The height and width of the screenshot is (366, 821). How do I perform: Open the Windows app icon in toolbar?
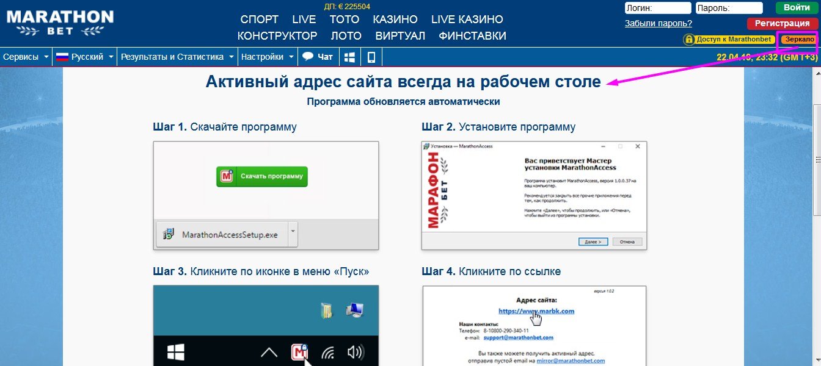pyautogui.click(x=349, y=57)
